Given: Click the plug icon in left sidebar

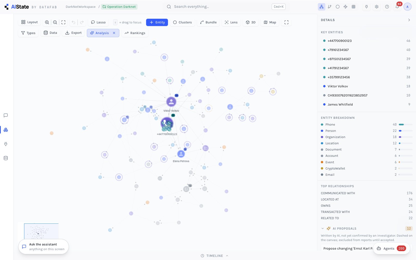Looking at the screenshot, I should tap(6, 144).
